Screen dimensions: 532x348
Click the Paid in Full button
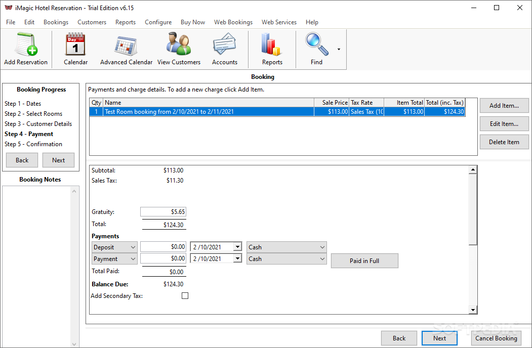point(364,261)
